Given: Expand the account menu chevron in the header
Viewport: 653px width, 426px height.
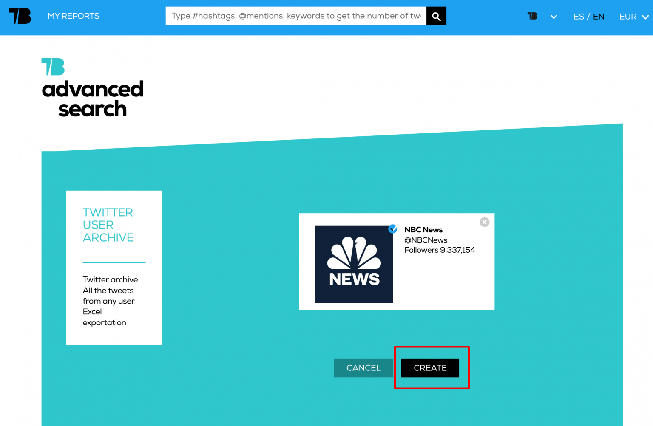Looking at the screenshot, I should 554,17.
